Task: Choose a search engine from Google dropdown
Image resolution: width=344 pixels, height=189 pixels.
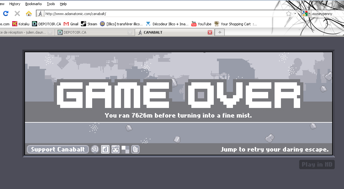Action: 306,13
